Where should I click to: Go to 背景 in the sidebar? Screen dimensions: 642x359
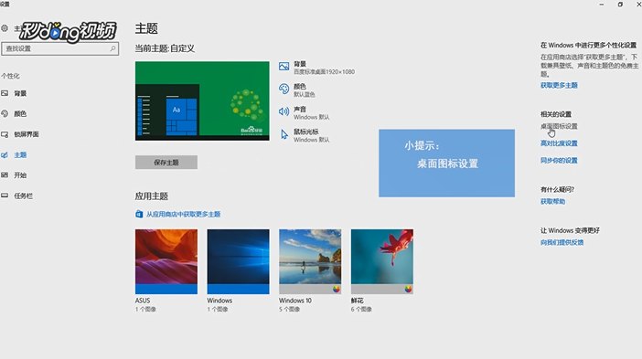[x=20, y=93]
